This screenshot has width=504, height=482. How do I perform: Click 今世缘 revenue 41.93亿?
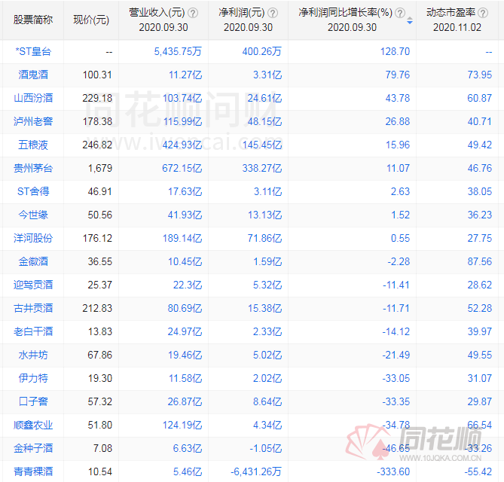click(x=185, y=215)
